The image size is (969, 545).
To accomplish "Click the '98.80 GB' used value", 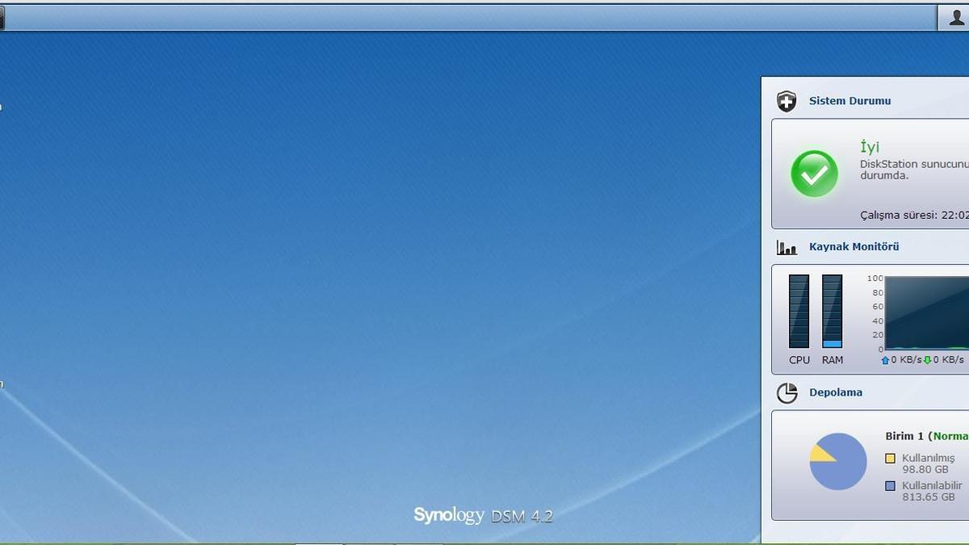I will (x=925, y=469).
